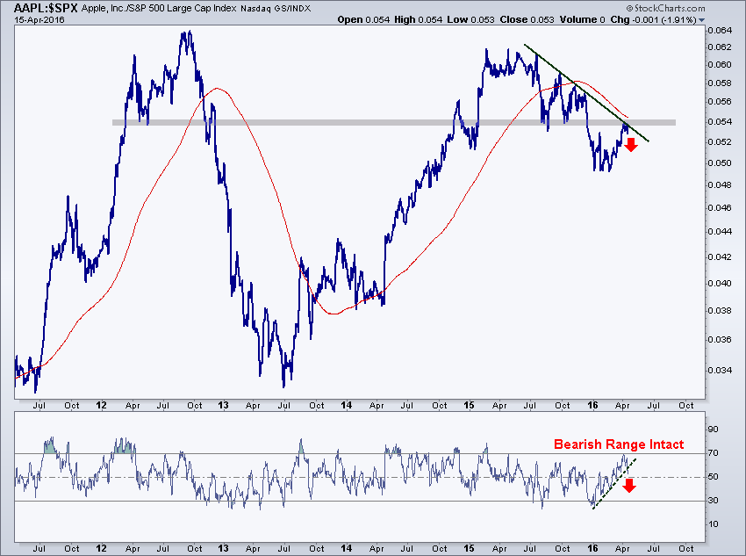Click the 70 level label on RSI axis
746x556 pixels.
point(714,452)
